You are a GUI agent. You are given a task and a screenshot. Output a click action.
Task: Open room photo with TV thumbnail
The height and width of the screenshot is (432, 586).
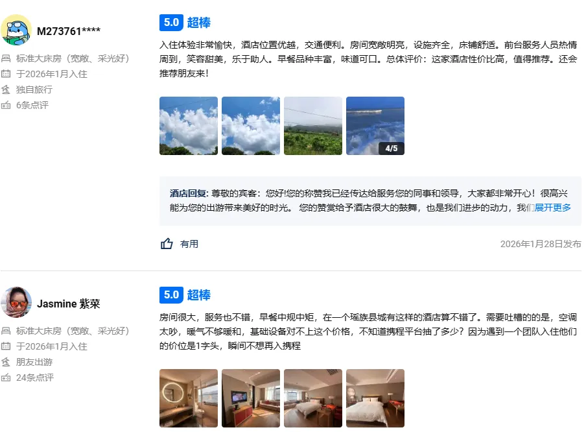click(x=251, y=398)
